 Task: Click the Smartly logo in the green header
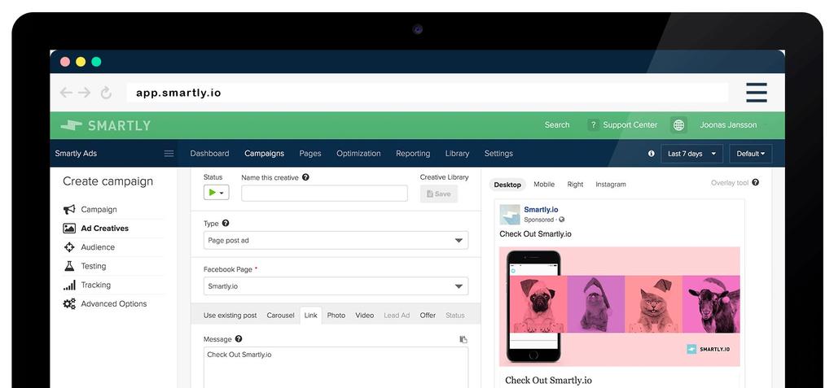pyautogui.click(x=105, y=125)
